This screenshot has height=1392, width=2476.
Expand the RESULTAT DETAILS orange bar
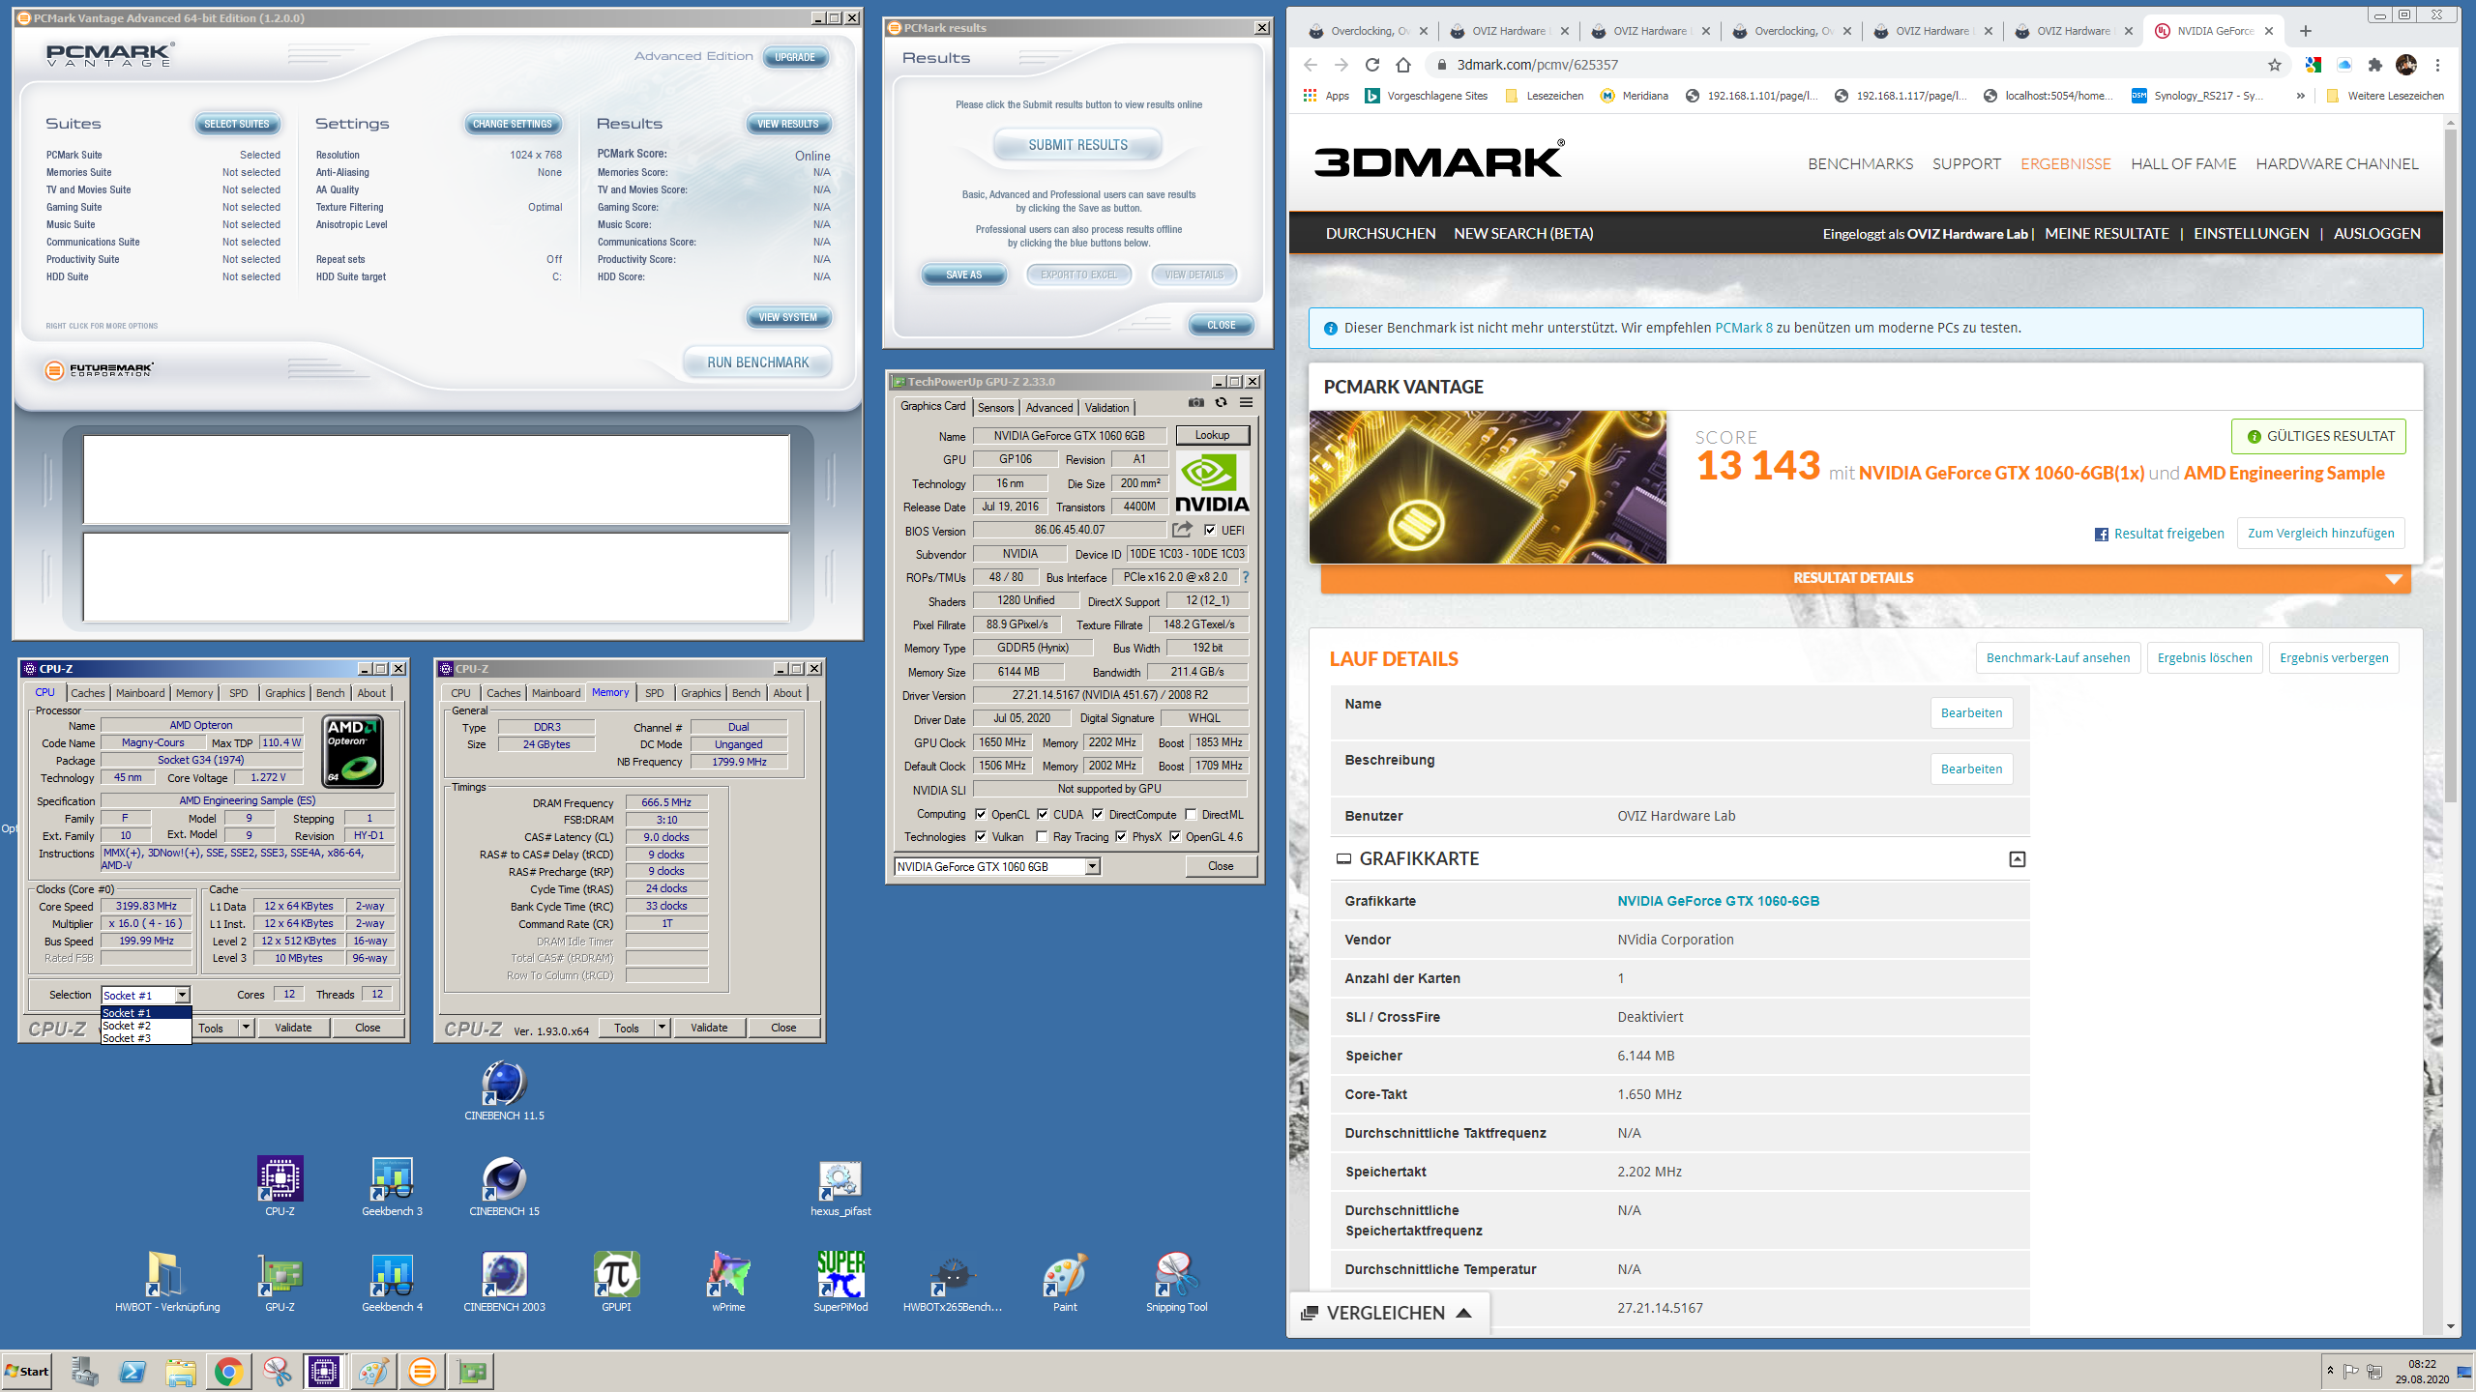(1865, 578)
